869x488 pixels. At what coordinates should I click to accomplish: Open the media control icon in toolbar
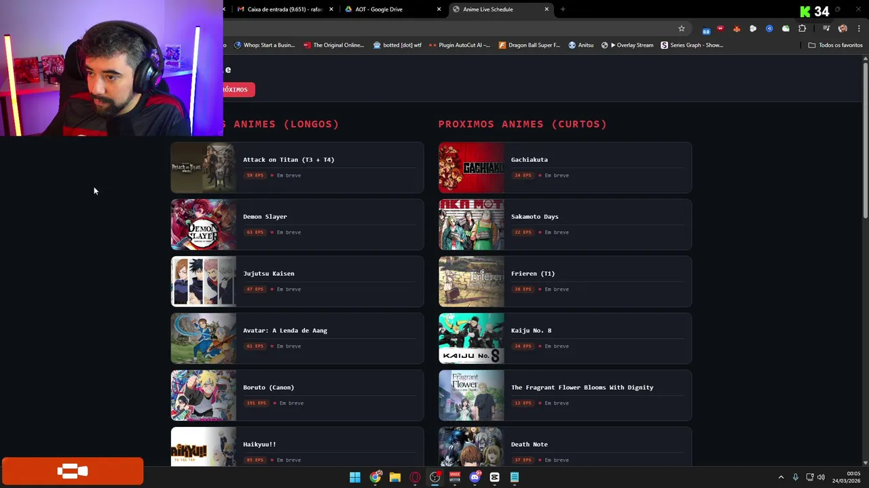coord(826,28)
